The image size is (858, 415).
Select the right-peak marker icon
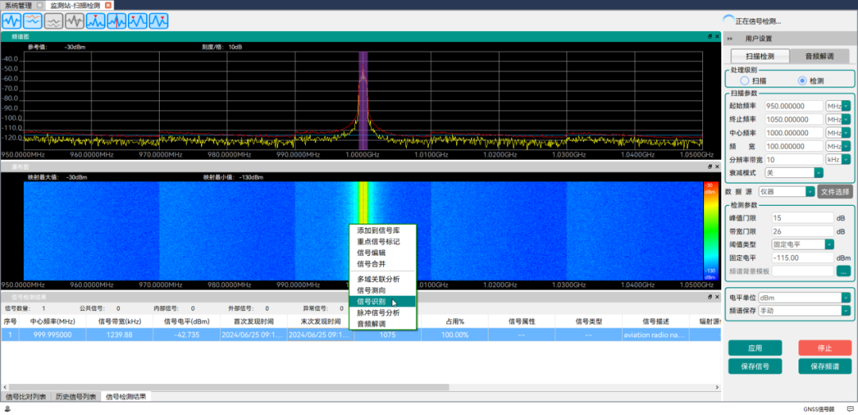tap(159, 21)
